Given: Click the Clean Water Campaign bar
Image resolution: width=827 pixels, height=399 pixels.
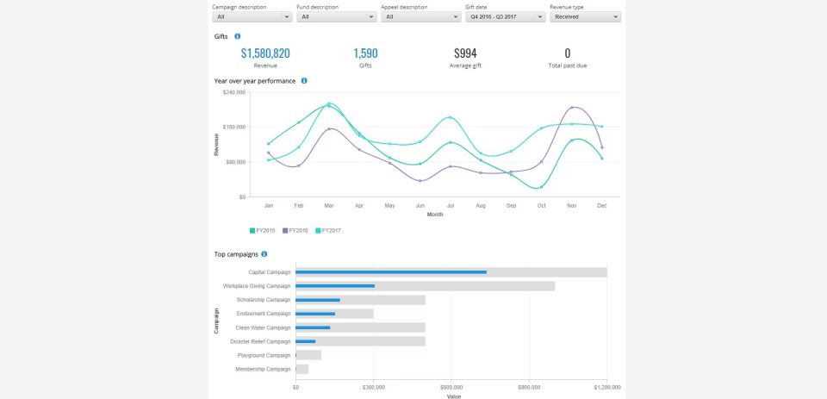Looking at the screenshot, I should click(x=313, y=327).
